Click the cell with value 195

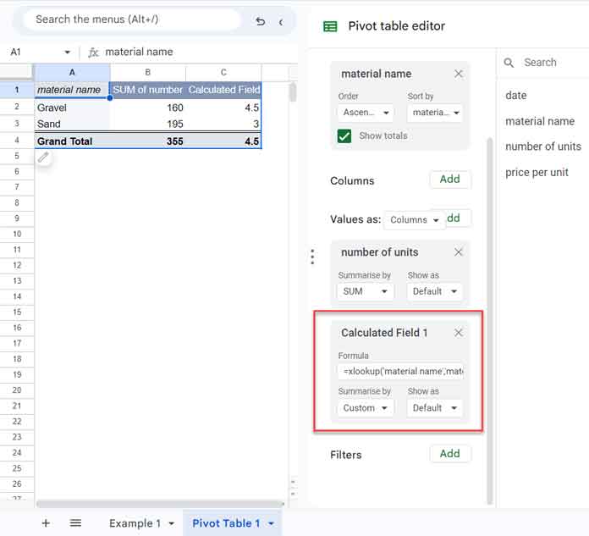pyautogui.click(x=148, y=124)
